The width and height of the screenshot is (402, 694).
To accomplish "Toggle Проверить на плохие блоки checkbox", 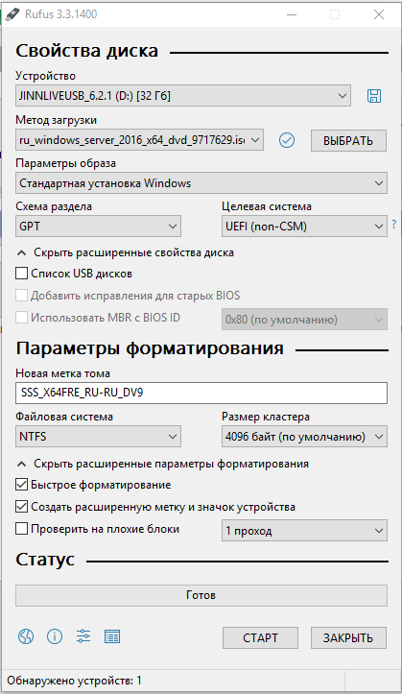I will point(22,529).
